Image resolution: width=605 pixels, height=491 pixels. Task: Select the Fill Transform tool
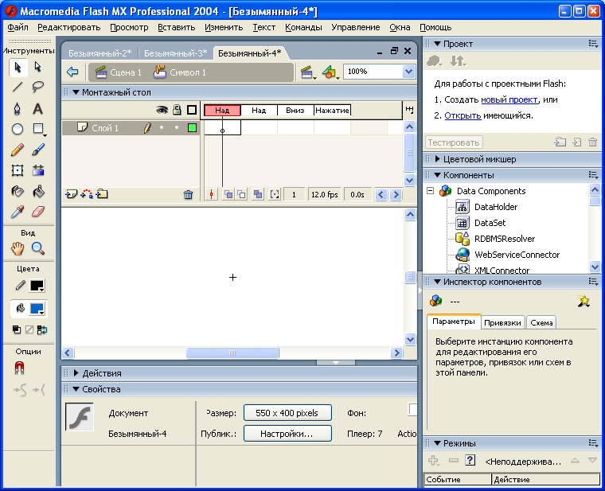coord(38,170)
